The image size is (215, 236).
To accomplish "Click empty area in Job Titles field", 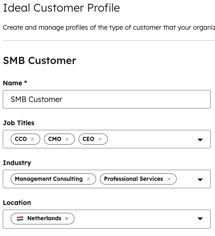I will pos(151,139).
